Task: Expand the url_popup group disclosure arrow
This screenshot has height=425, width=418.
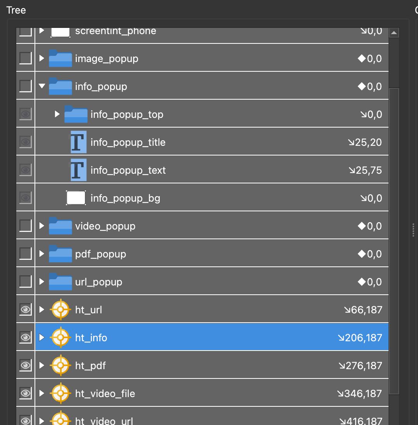Action: [41, 282]
